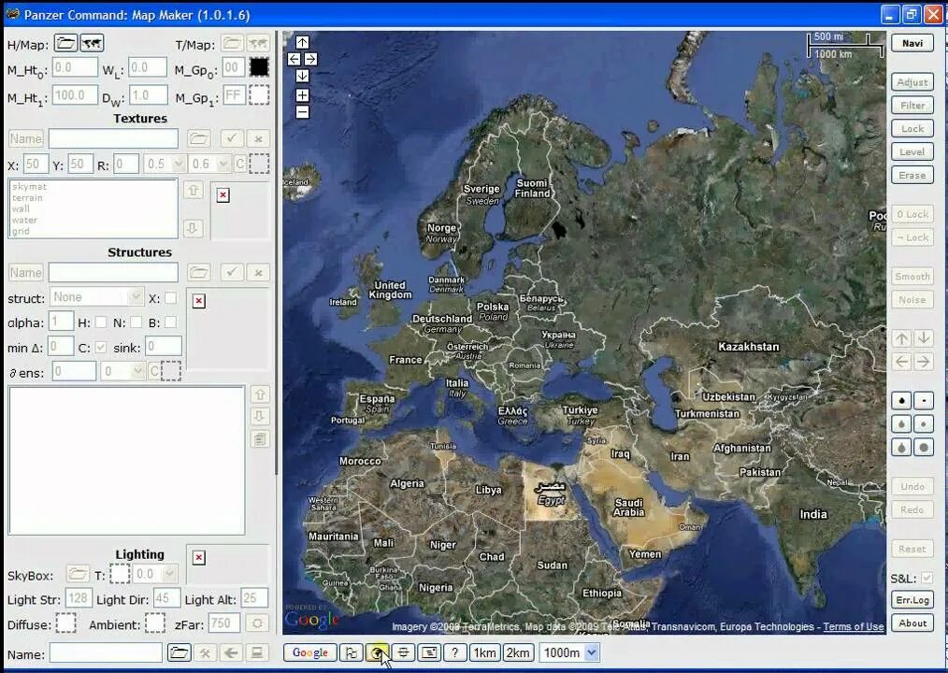The height and width of the screenshot is (673, 948).
Task: Open a height map file via H/Map folder icon
Action: pyautogui.click(x=65, y=43)
